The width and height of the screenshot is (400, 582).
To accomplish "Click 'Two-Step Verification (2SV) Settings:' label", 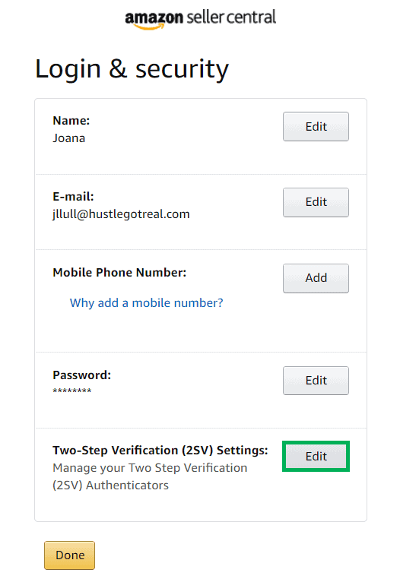I will pos(160,451).
